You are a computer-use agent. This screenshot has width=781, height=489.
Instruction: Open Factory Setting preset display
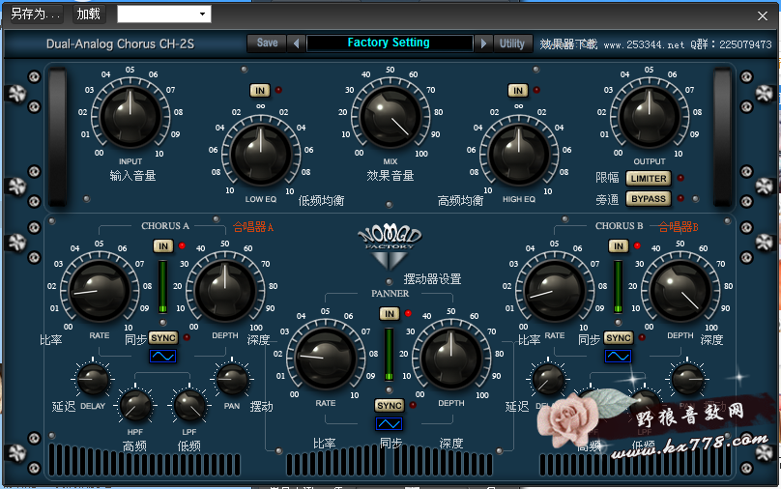pos(390,43)
